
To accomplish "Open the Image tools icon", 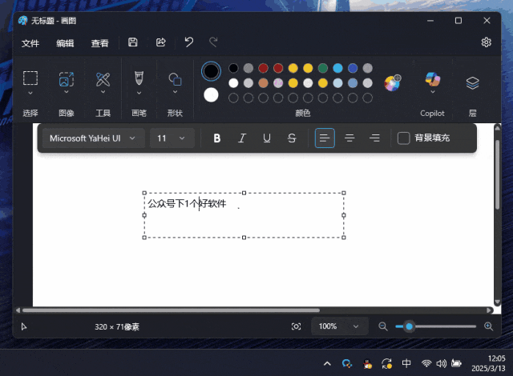I will click(x=66, y=79).
